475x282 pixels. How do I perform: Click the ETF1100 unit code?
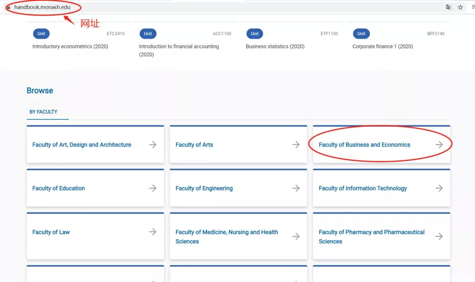point(329,33)
